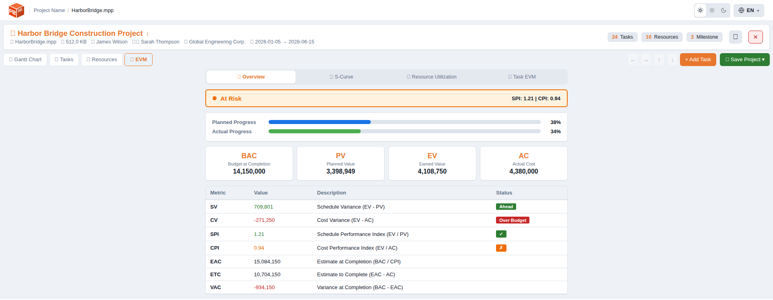Click the CV value -271,250

click(x=264, y=220)
